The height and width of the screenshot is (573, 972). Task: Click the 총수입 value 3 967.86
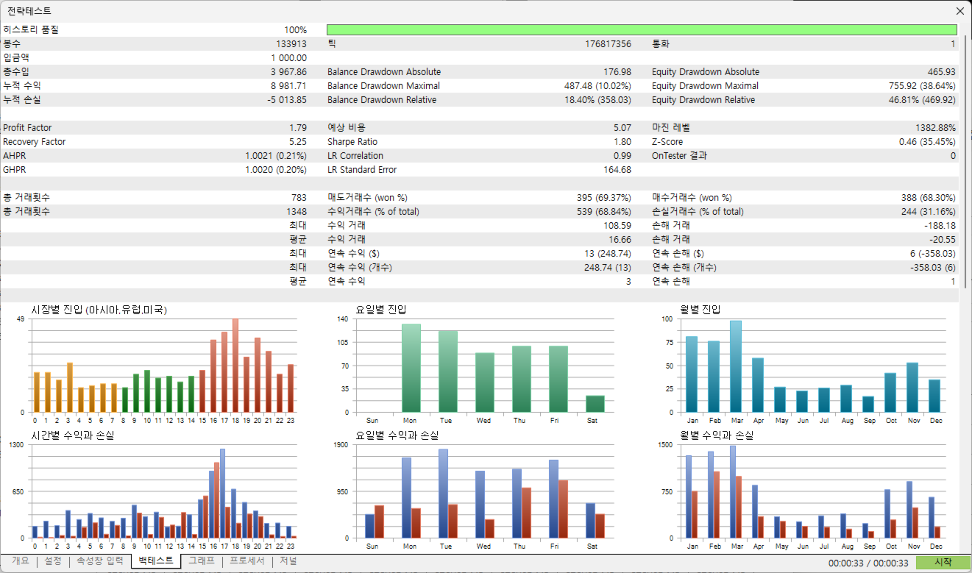coord(288,72)
